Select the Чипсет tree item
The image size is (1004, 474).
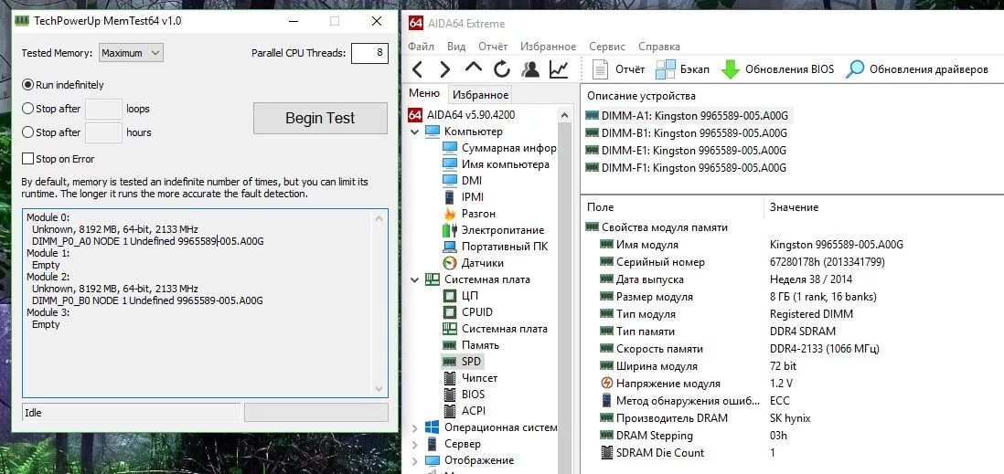(470, 378)
